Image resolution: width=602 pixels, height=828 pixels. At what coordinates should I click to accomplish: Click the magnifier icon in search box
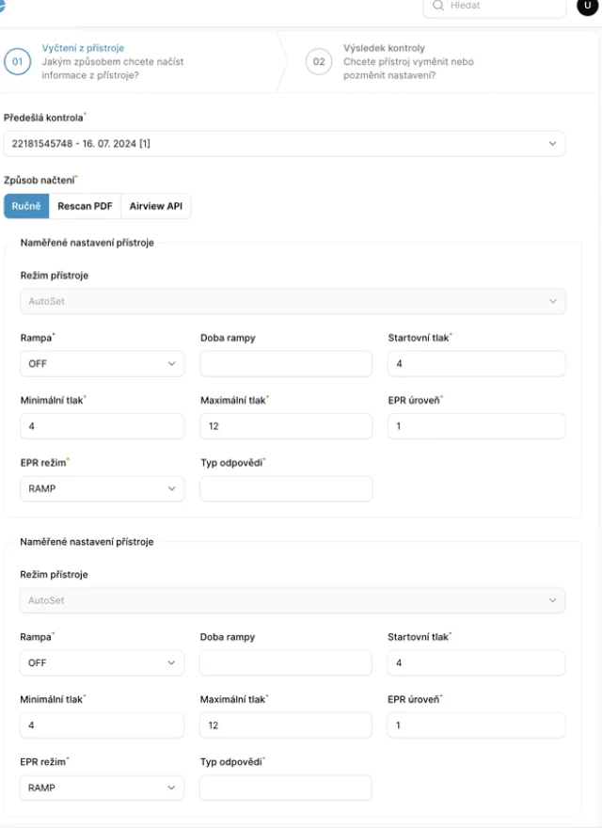(437, 6)
